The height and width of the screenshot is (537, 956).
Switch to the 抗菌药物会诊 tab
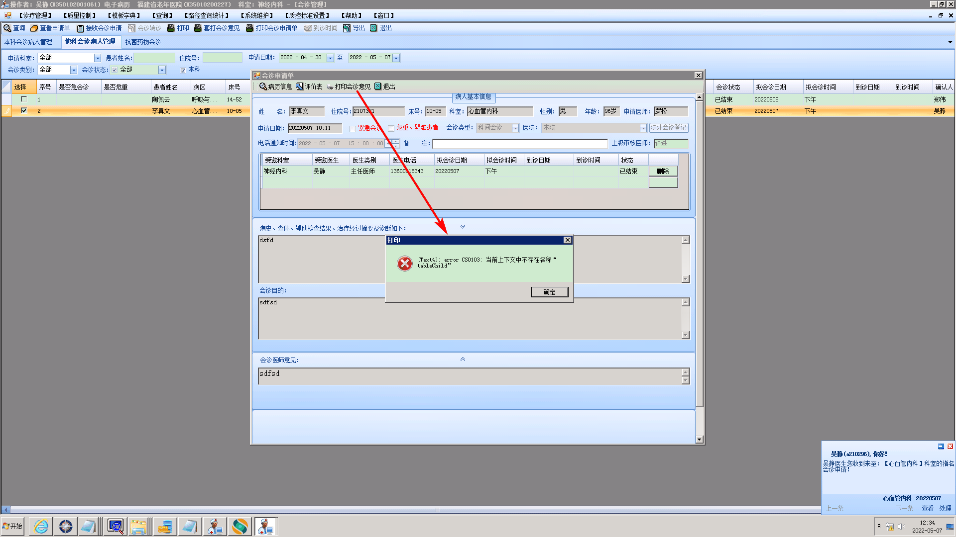143,42
